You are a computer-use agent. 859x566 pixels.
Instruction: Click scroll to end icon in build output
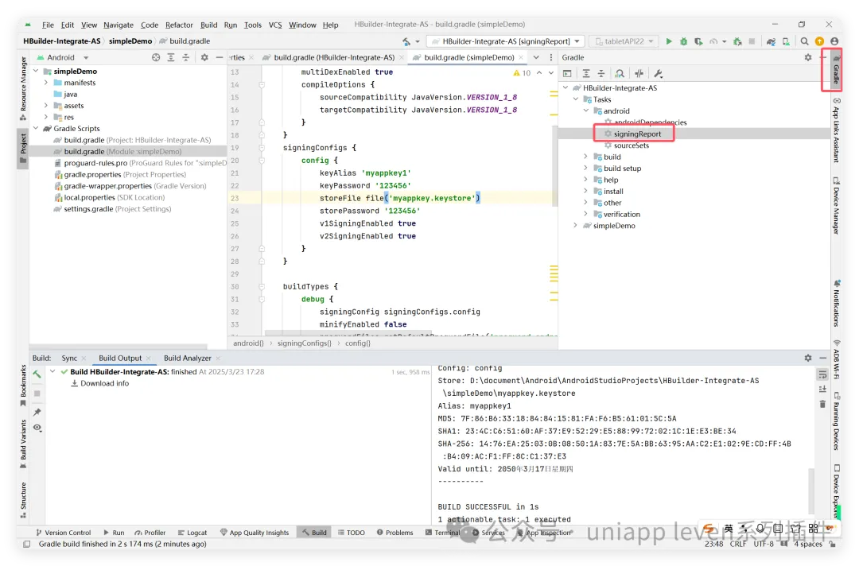[822, 389]
